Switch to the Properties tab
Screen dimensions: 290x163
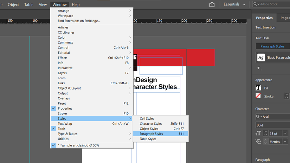click(x=264, y=18)
